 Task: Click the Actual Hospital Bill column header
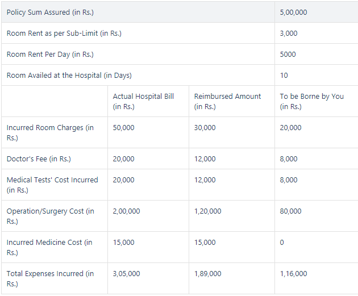(143, 101)
